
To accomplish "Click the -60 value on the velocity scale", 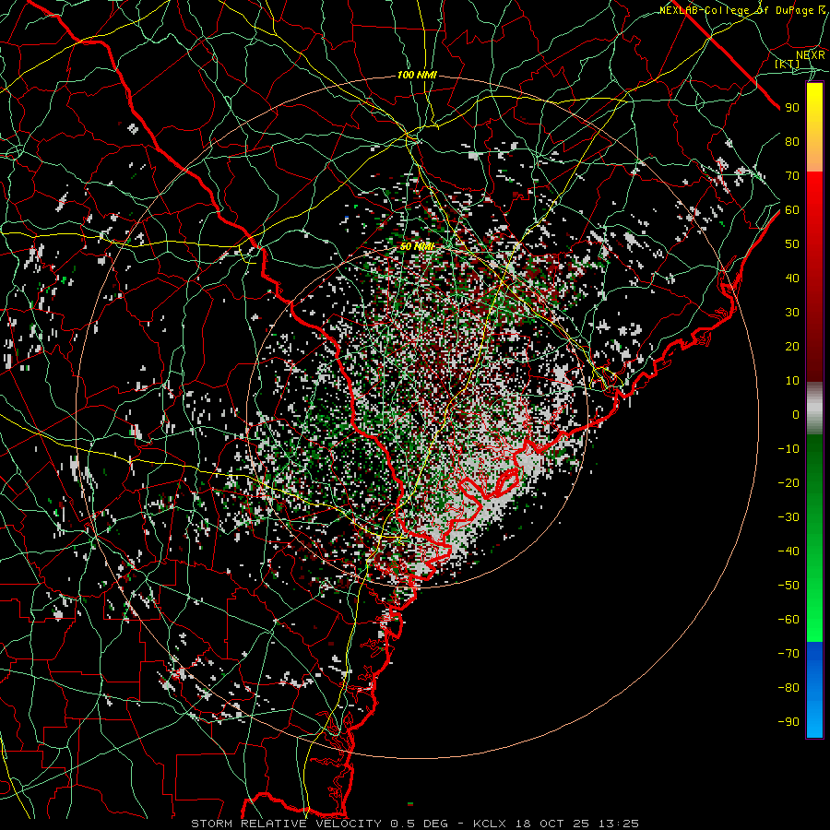I will 788,620.
